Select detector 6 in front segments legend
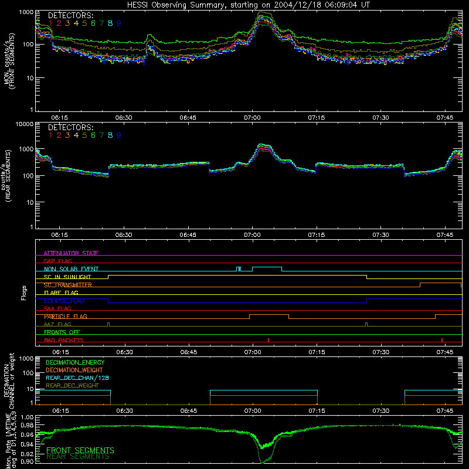The height and width of the screenshot is (469, 469). (x=93, y=23)
